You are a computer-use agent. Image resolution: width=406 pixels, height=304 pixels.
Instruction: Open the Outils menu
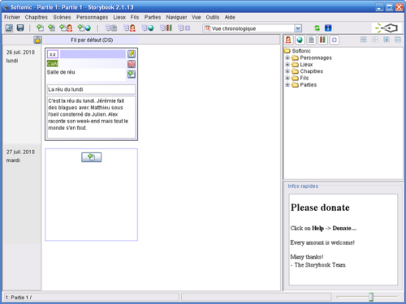pos(213,17)
